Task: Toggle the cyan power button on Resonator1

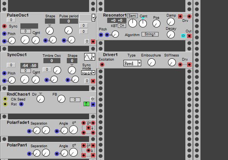Action: 183,36
